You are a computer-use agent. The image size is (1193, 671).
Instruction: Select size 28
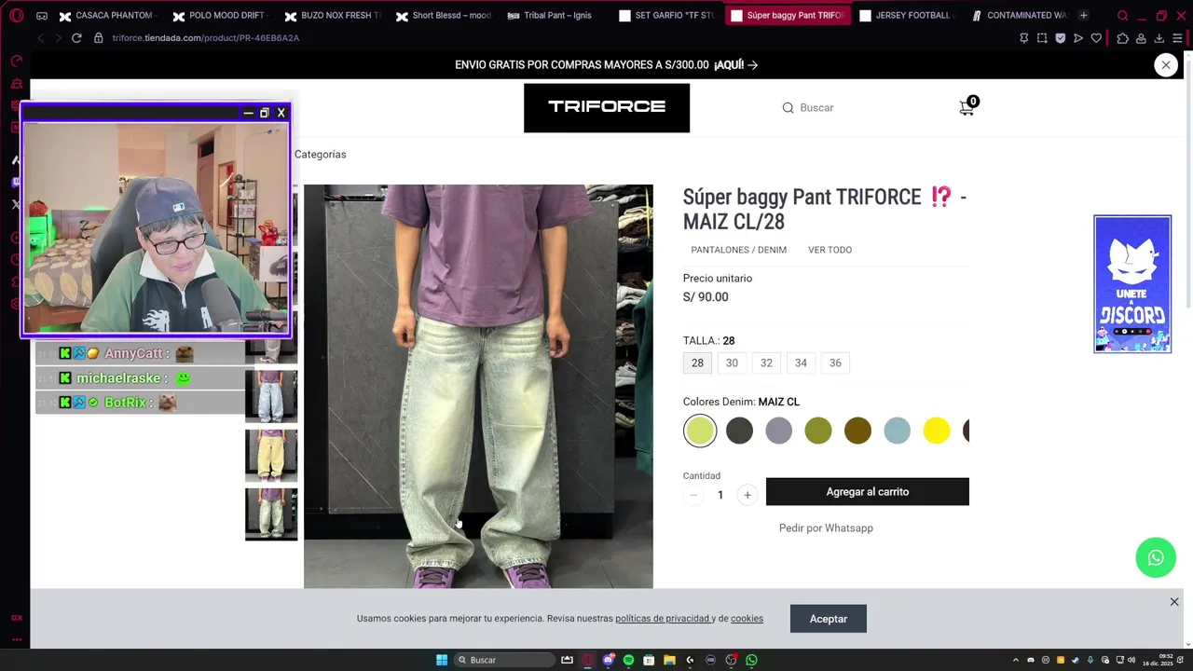tap(697, 363)
